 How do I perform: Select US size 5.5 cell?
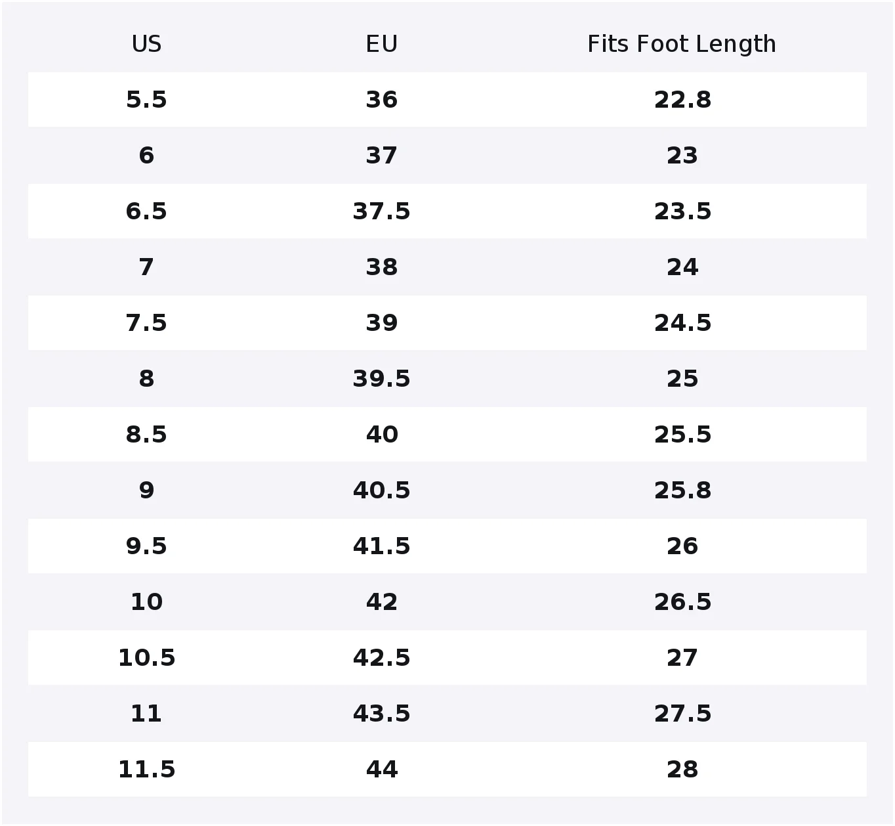146,100
